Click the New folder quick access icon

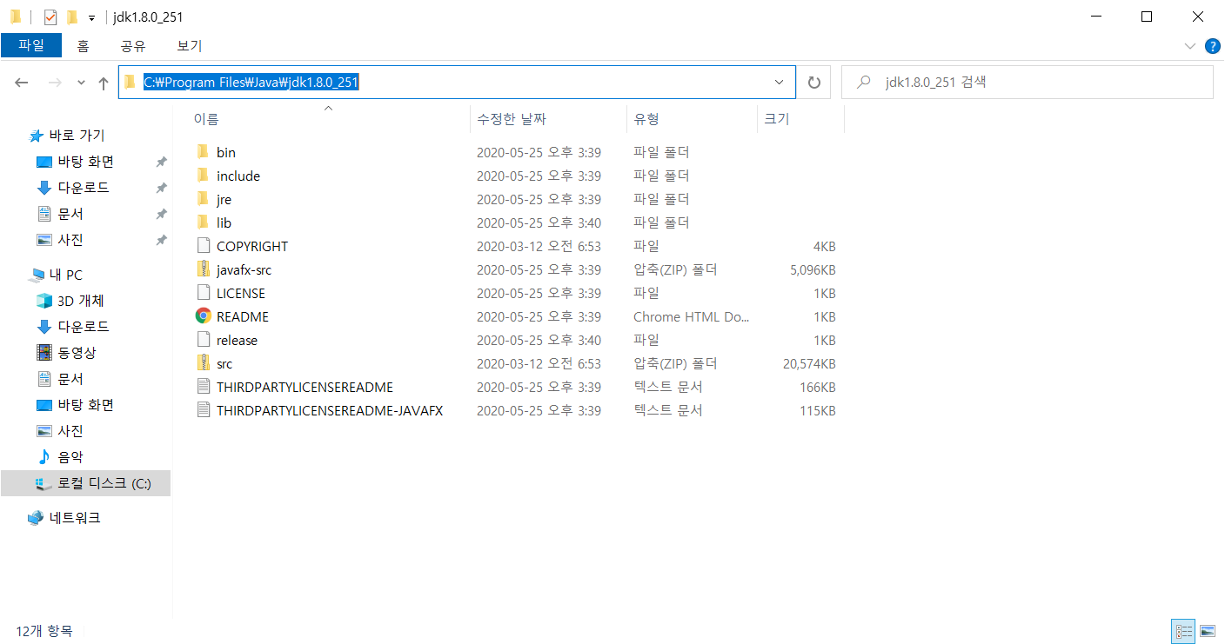pos(72,17)
